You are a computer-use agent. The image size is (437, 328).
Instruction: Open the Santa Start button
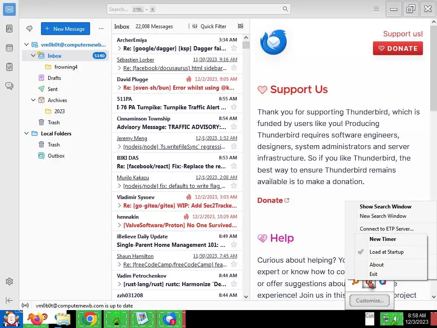coord(11,319)
